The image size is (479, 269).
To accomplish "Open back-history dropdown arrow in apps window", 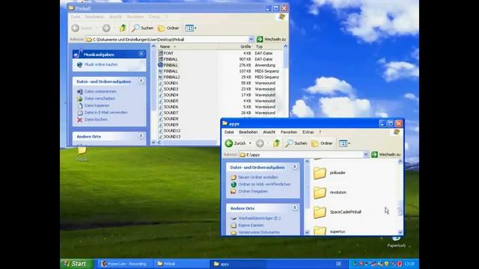I will click(x=250, y=143).
